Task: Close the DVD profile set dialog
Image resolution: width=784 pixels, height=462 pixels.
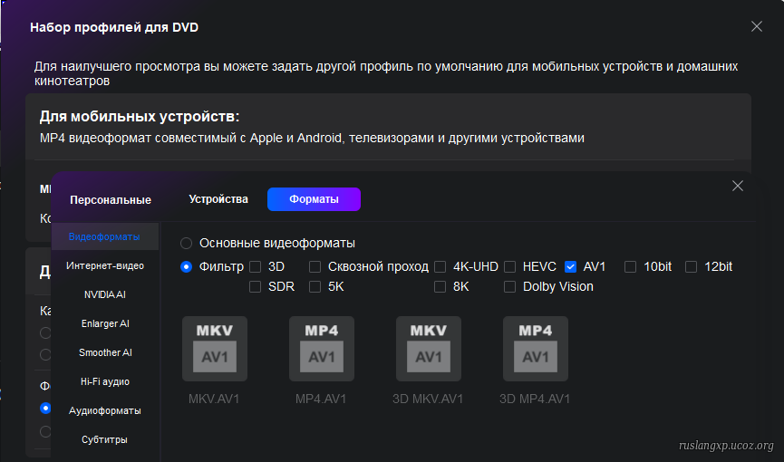Action: pyautogui.click(x=757, y=26)
